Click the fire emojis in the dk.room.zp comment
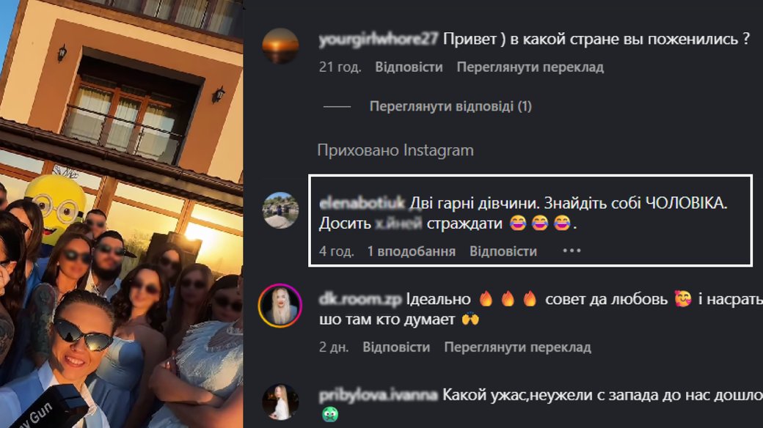The image size is (763, 428). 508,298
